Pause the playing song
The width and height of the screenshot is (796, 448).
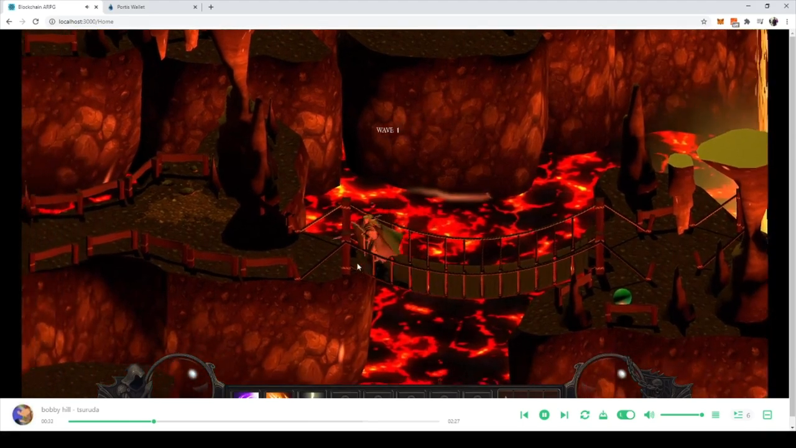tap(544, 415)
